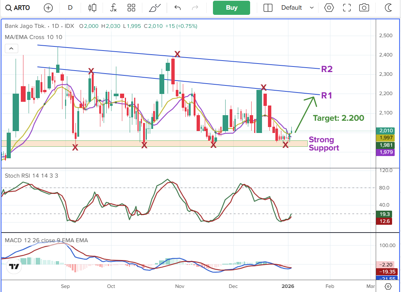The height and width of the screenshot is (292, 401).
Task: Toggle dark theme moon icon
Action: 389,8
